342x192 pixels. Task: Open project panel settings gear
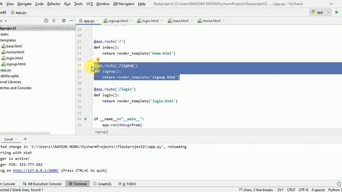pyautogui.click(x=64, y=21)
